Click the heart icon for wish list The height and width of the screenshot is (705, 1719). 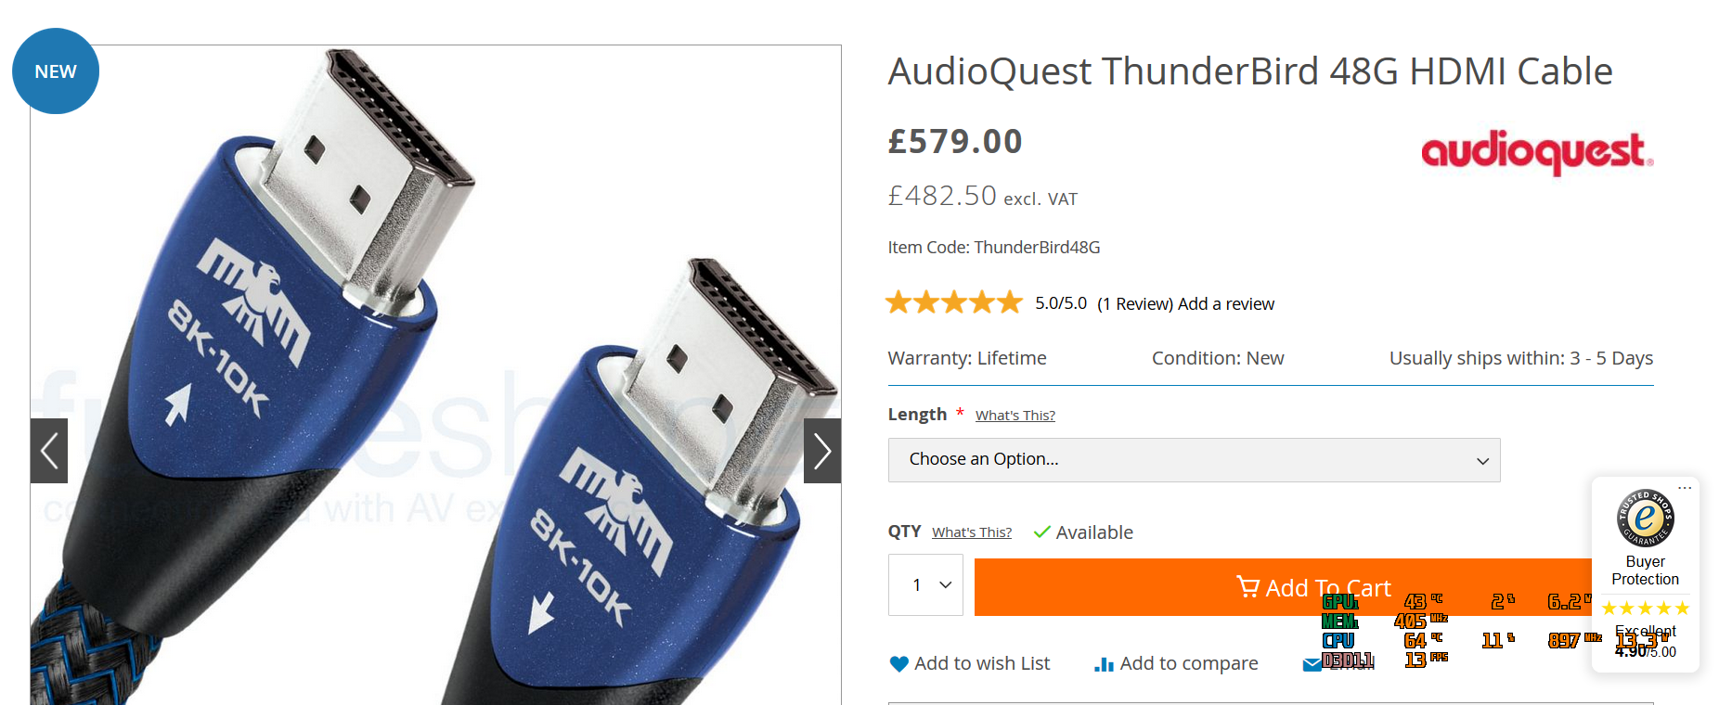[x=898, y=664]
